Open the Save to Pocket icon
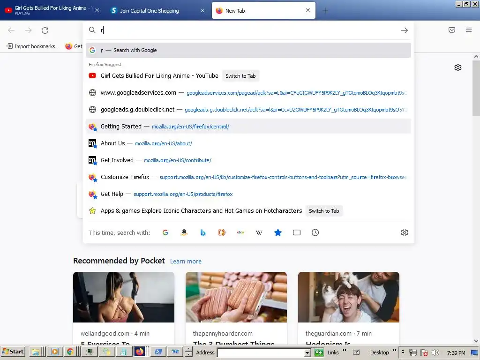This screenshot has height=360, width=480. coord(452,30)
